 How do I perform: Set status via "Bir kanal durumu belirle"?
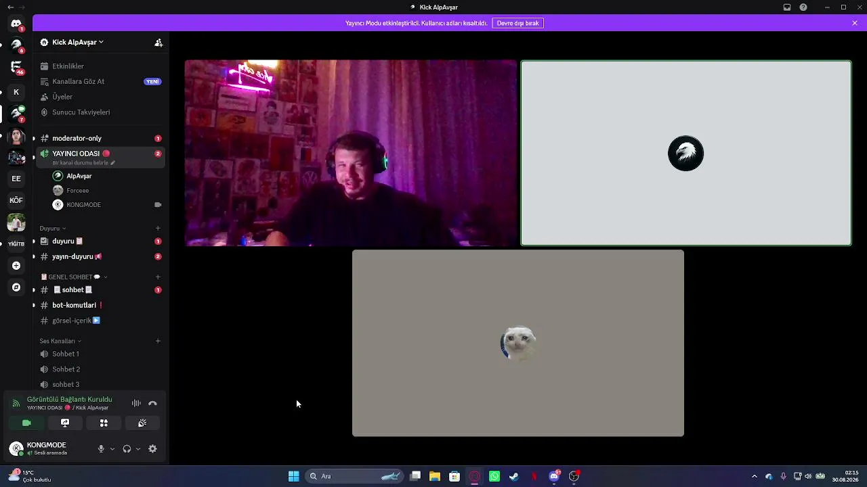83,163
